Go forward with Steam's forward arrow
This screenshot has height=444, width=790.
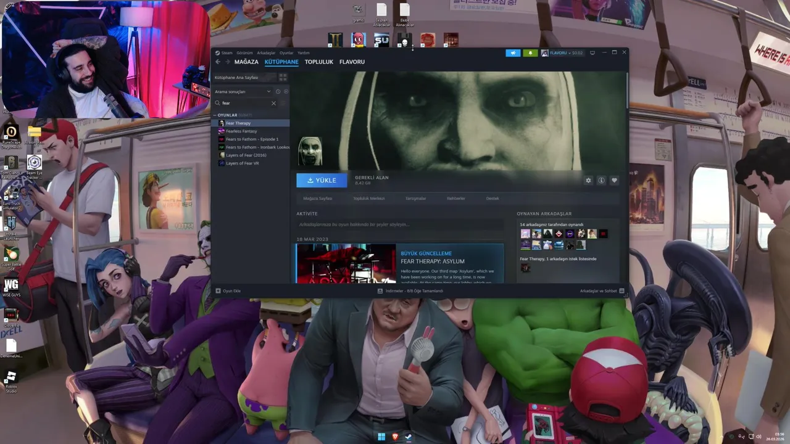click(x=227, y=62)
